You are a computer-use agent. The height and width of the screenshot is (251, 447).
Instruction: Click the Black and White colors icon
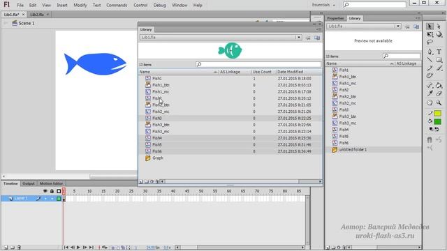coord(431,129)
